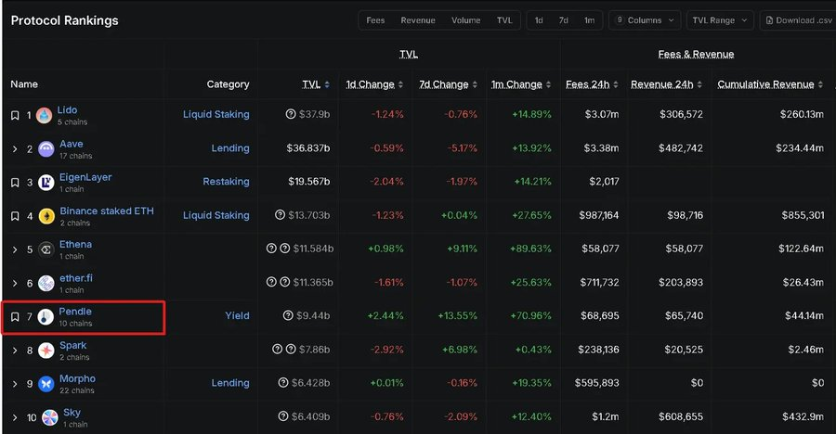Open Liquid Staking category in Lido row

coord(216,114)
